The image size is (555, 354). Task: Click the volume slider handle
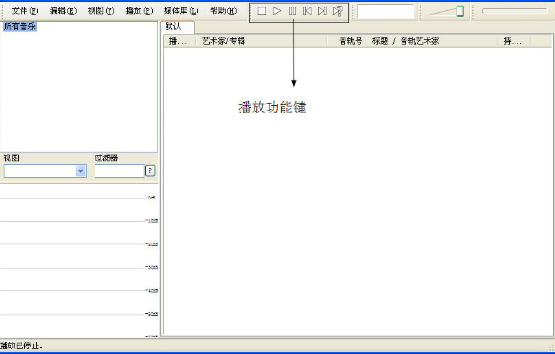[460, 11]
